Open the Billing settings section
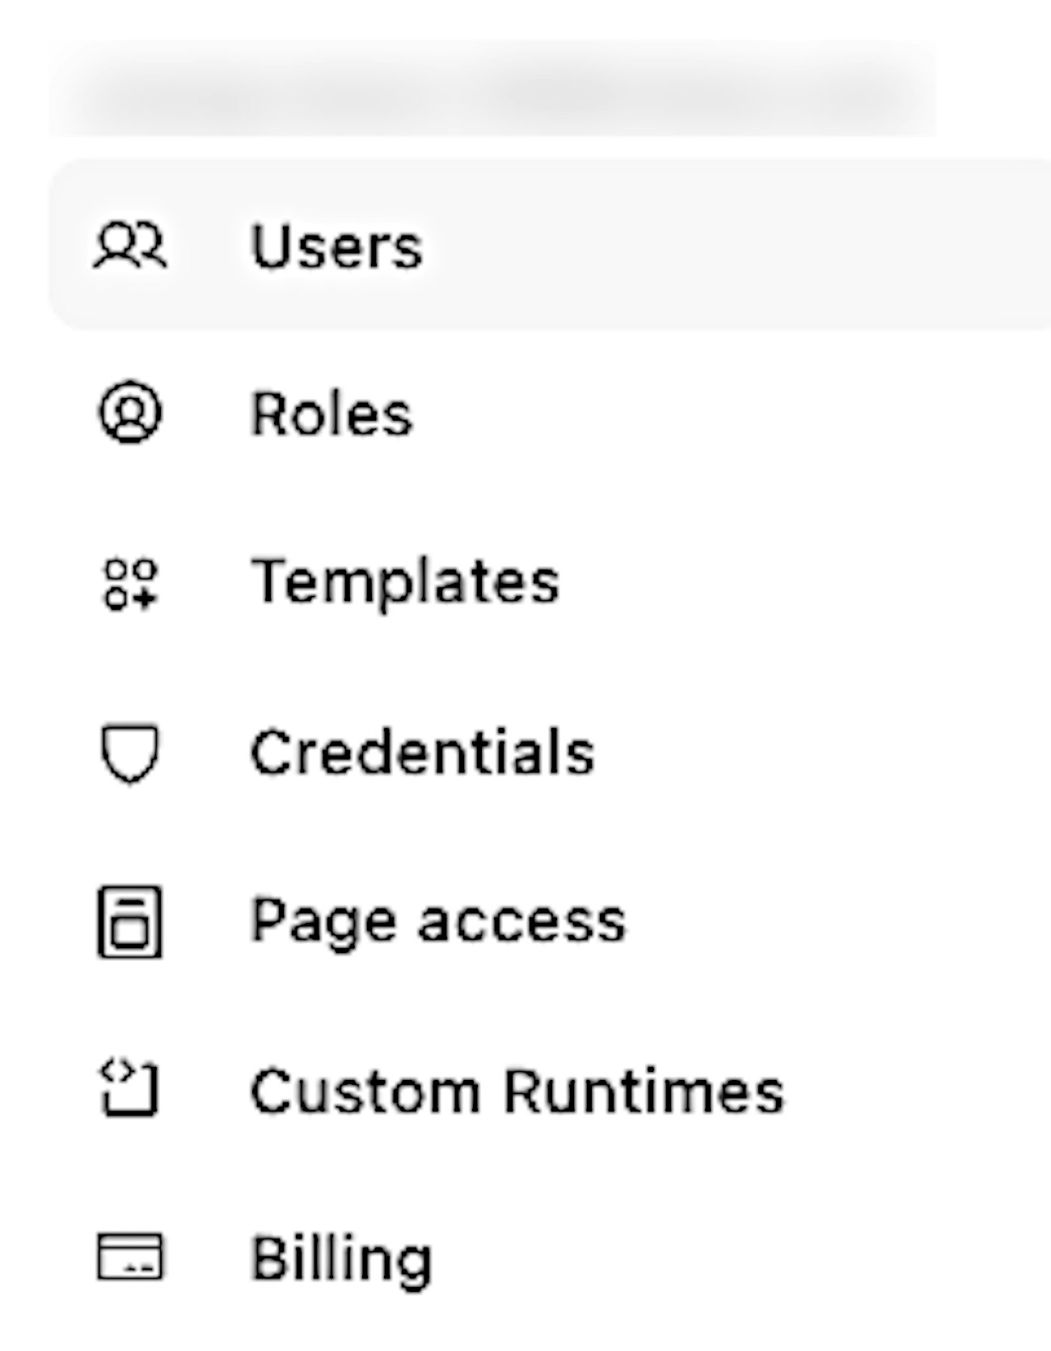The height and width of the screenshot is (1351, 1051). [341, 1259]
